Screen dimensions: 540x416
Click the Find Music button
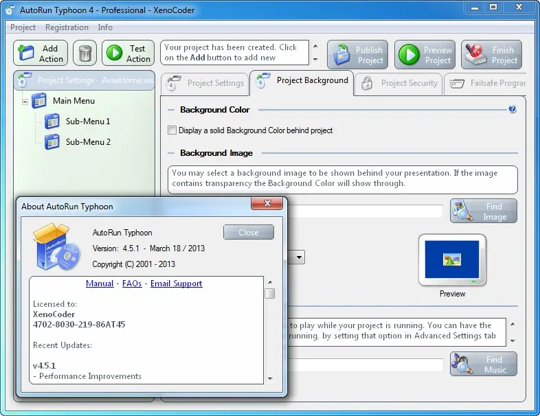click(x=484, y=364)
